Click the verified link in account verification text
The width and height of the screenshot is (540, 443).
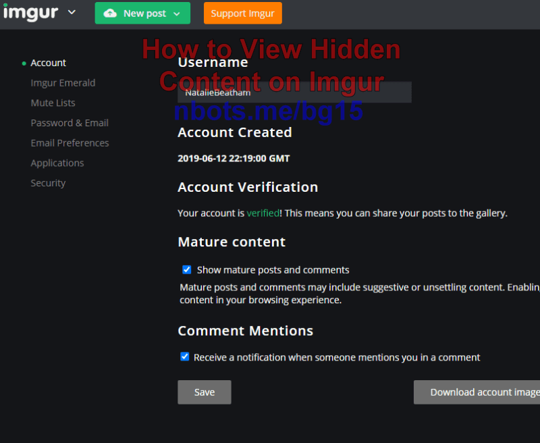click(263, 213)
